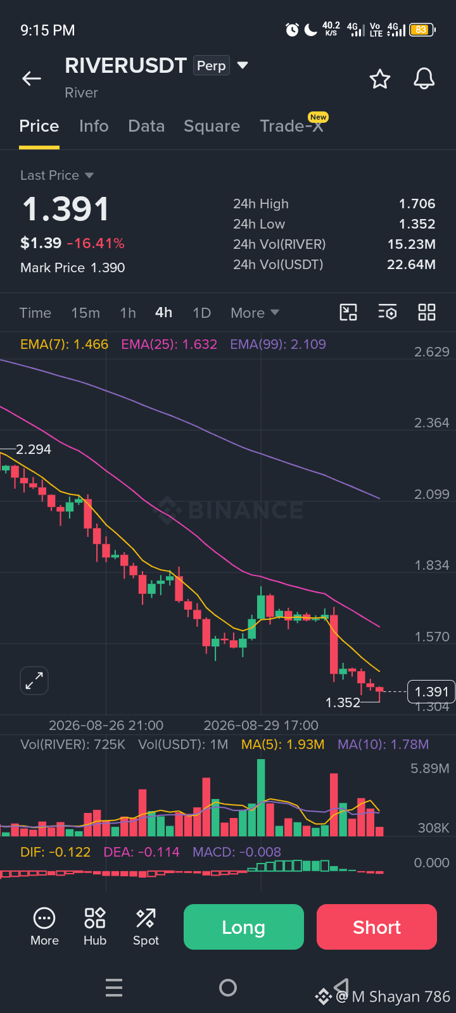456x1013 pixels.
Task: Open the Trade-X tab
Action: point(292,126)
